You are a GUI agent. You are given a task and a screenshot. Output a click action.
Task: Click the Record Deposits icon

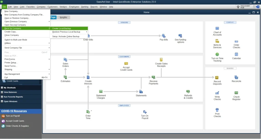pyautogui.click(x=217, y=78)
